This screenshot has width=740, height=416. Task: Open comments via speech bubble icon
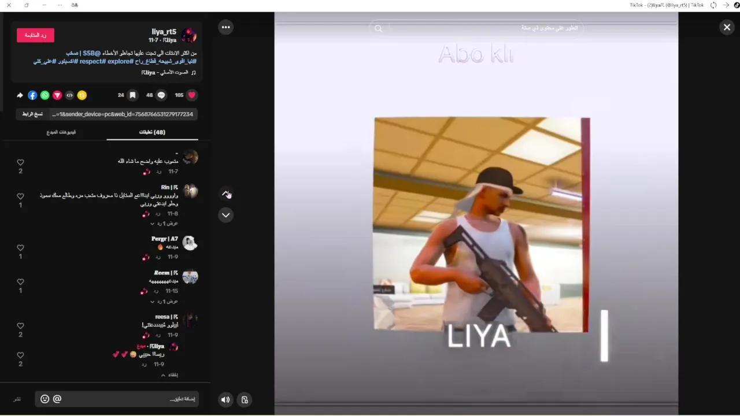161,95
